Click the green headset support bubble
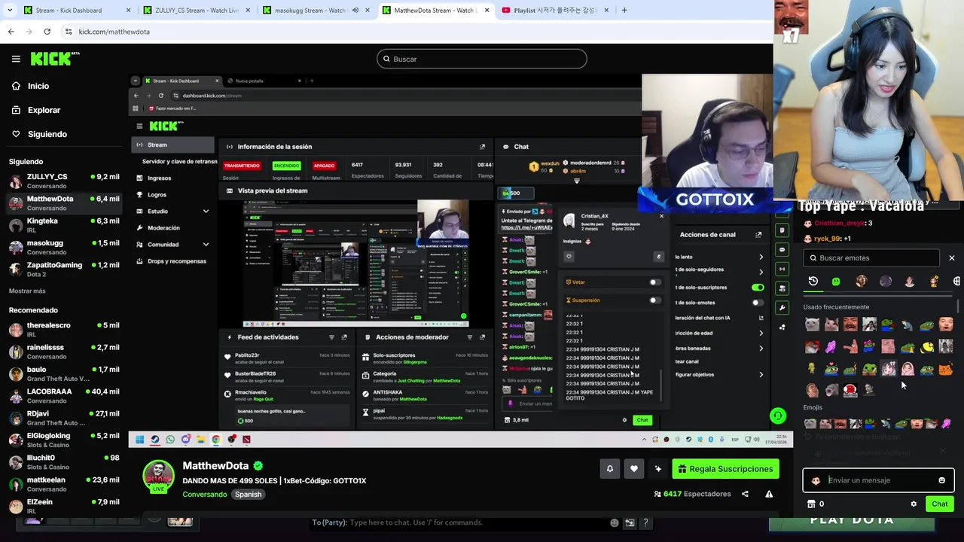The height and width of the screenshot is (542, 964). pyautogui.click(x=778, y=416)
